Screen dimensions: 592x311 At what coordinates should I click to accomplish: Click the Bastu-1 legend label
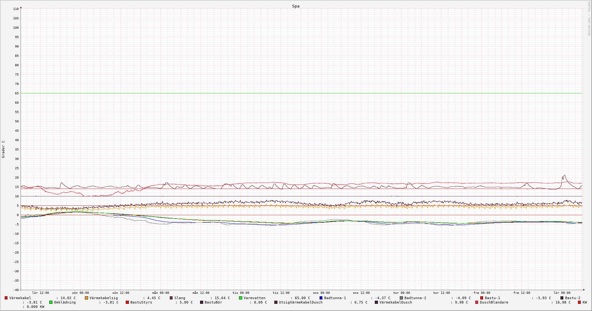point(492,298)
